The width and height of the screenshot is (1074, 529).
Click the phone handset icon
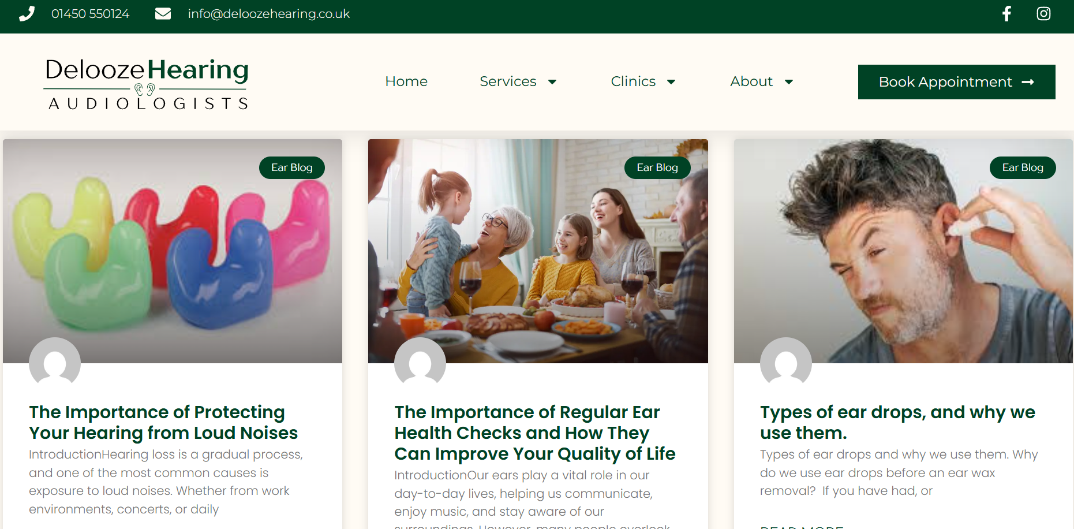pos(27,14)
